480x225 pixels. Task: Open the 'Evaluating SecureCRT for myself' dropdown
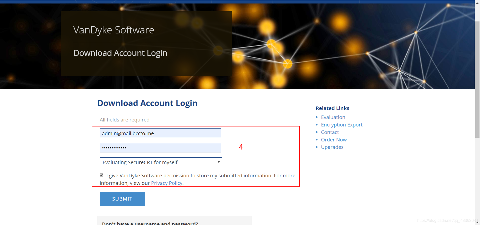161,162
